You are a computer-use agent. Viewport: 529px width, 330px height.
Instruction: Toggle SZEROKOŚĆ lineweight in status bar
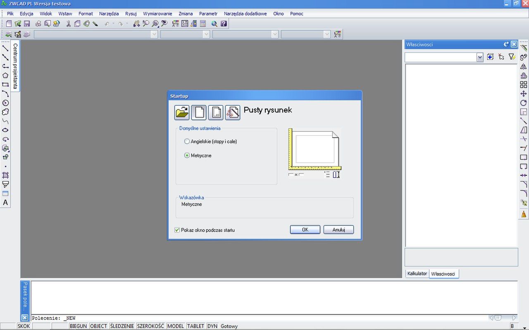tap(151, 326)
